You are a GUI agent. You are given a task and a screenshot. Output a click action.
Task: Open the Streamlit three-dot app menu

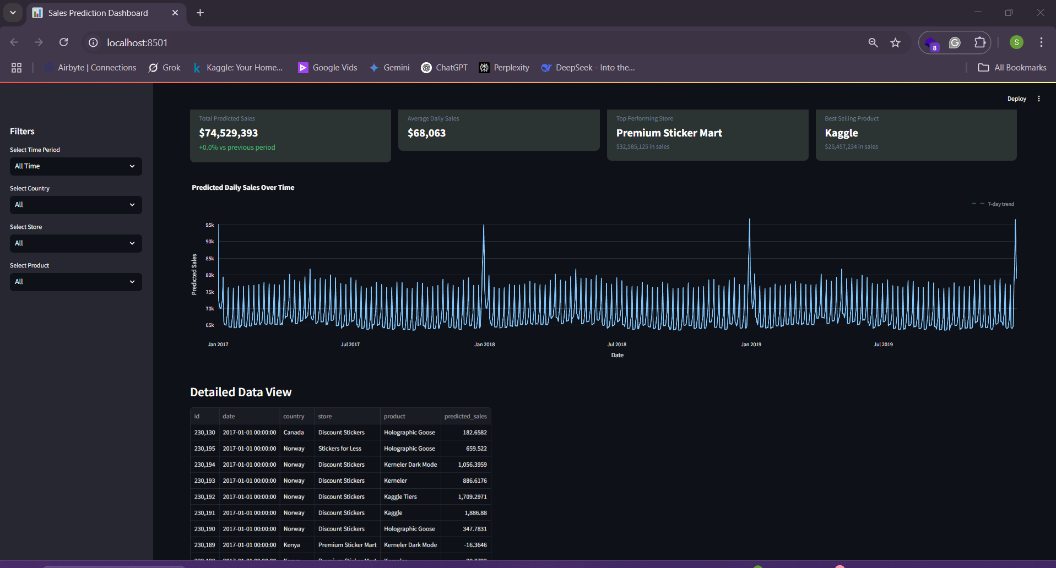(x=1039, y=99)
